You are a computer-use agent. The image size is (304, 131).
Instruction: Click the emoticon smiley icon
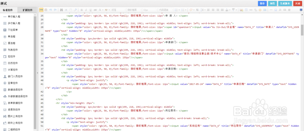(260, 10)
